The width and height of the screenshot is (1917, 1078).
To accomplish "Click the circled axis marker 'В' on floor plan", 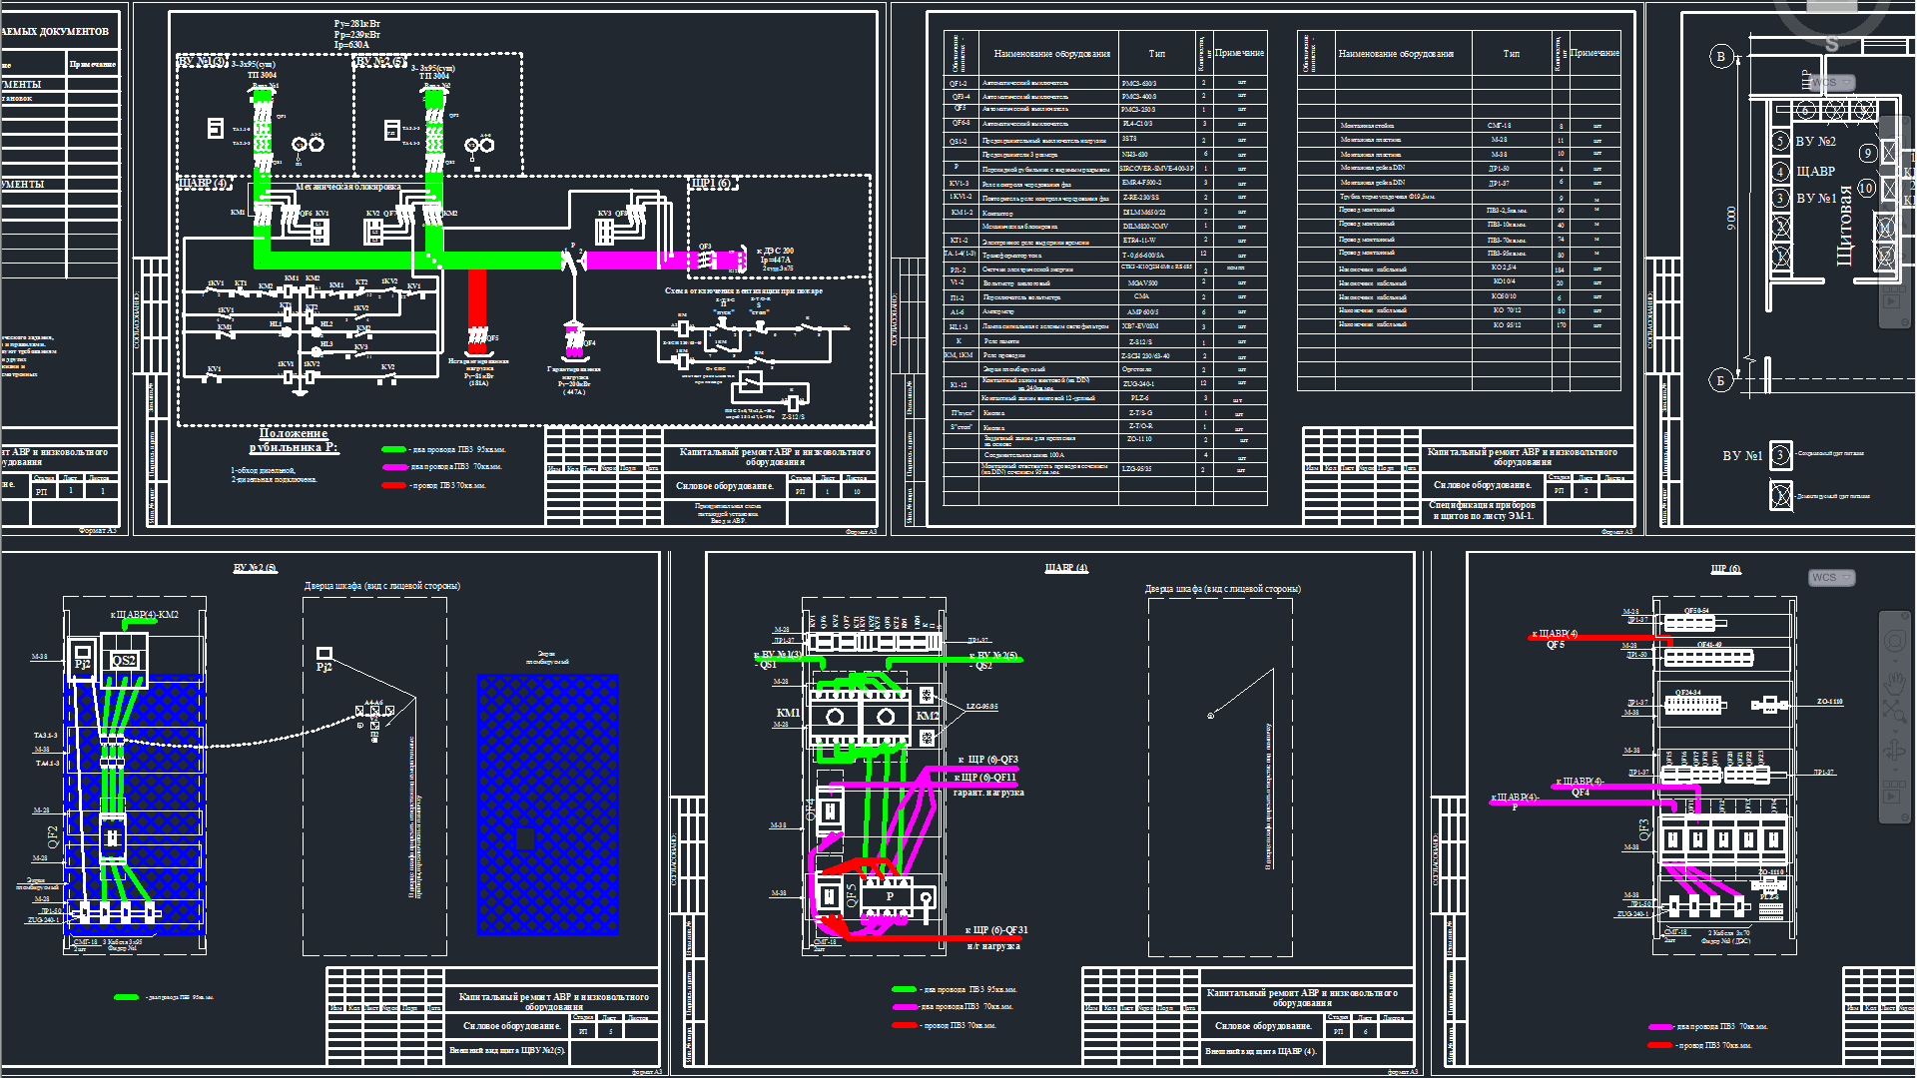I will pyautogui.click(x=1720, y=56).
